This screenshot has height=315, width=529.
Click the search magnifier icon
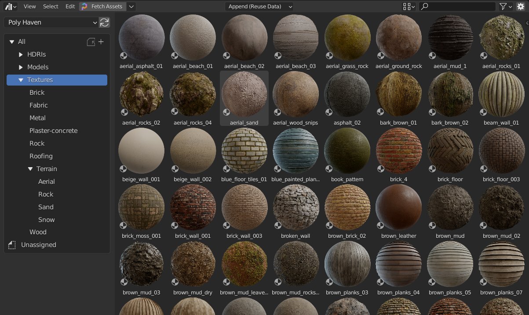tap(424, 7)
